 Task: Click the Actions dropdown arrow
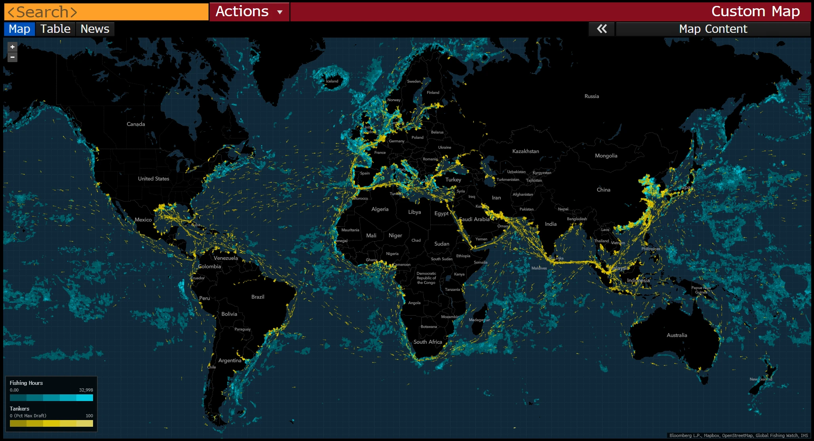[280, 12]
